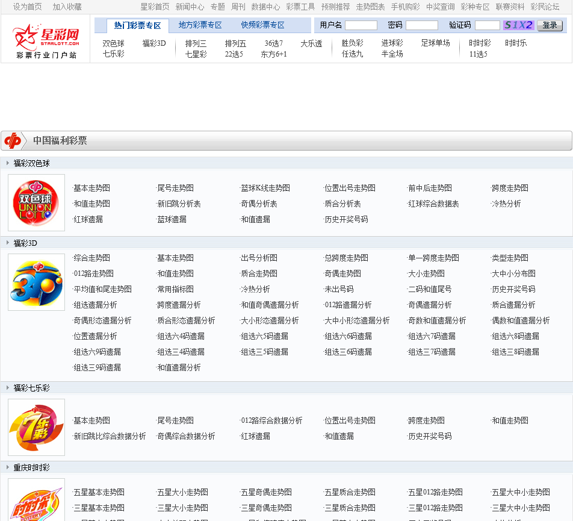This screenshot has height=521, width=573.
Task: Open the 时时彩 lottery logo image
Action: click(x=37, y=500)
